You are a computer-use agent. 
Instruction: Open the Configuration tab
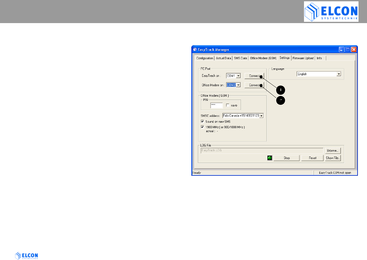click(205, 58)
